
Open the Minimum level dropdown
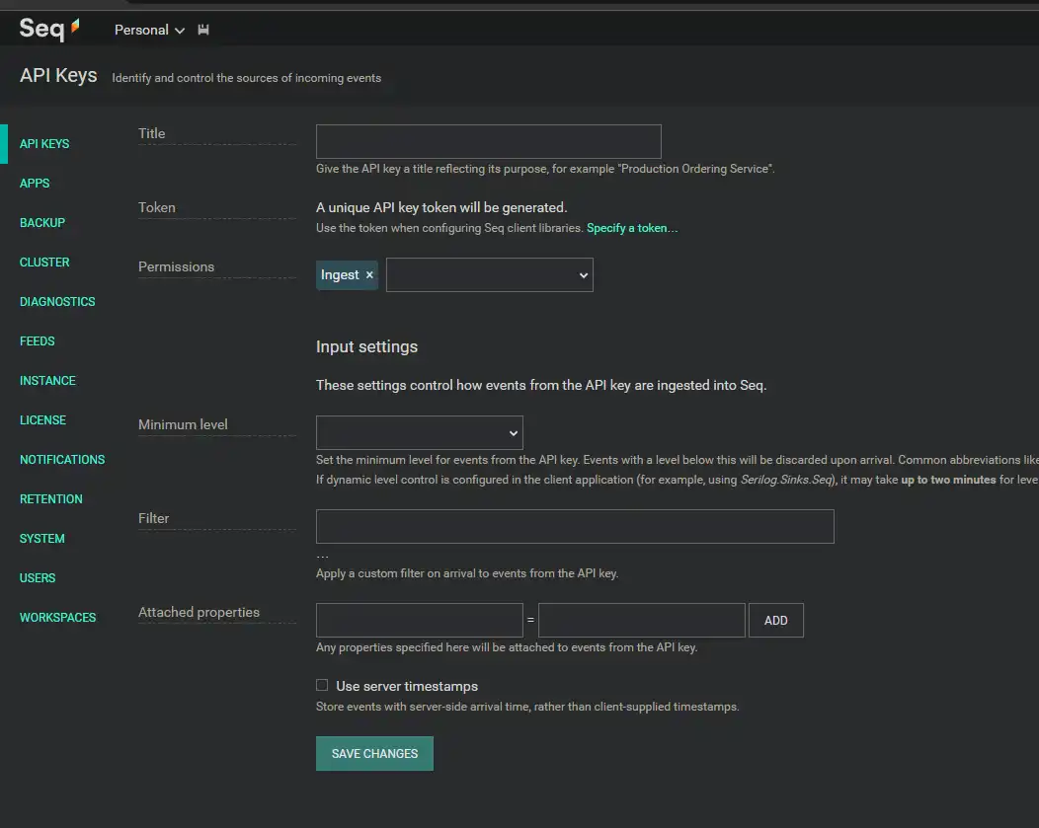coord(419,432)
